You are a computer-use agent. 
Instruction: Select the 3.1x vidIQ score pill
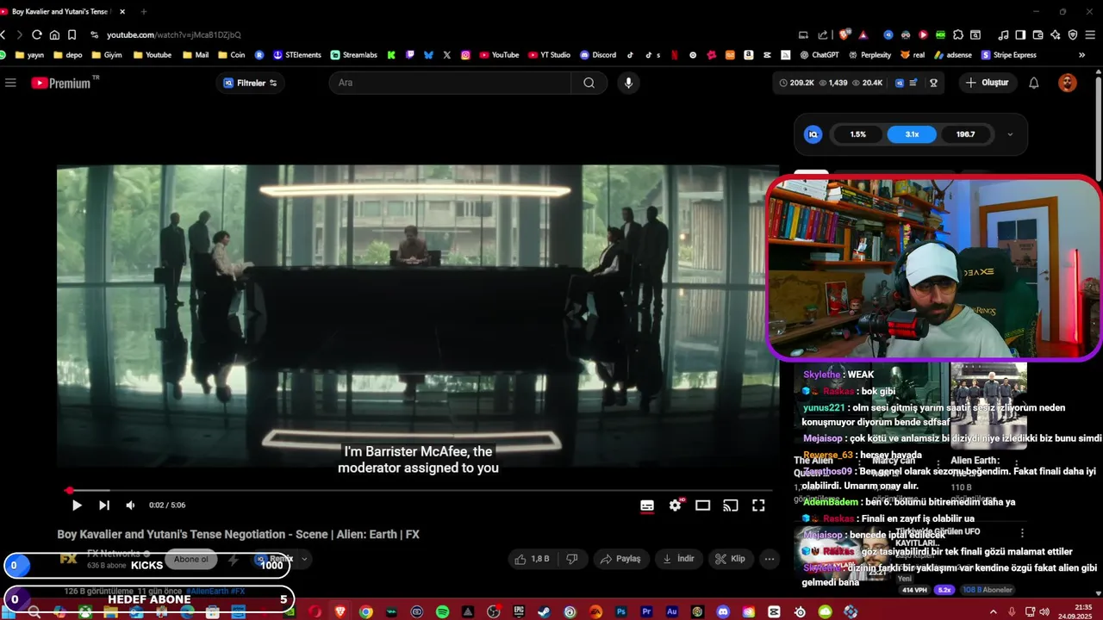[912, 134]
